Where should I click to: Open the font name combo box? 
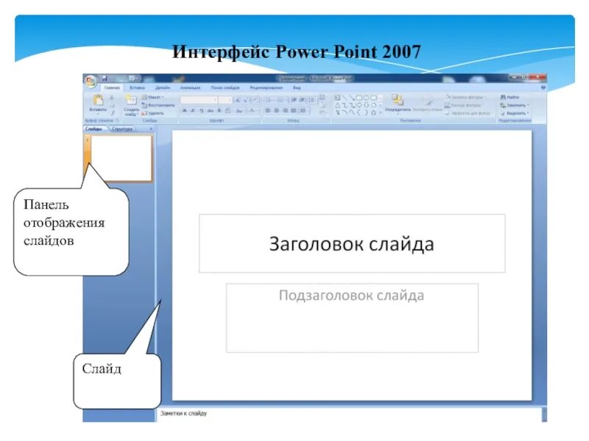(199, 100)
